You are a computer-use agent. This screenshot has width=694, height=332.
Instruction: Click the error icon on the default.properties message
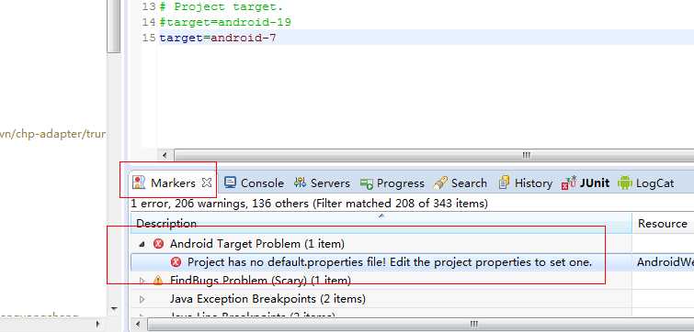click(x=176, y=262)
